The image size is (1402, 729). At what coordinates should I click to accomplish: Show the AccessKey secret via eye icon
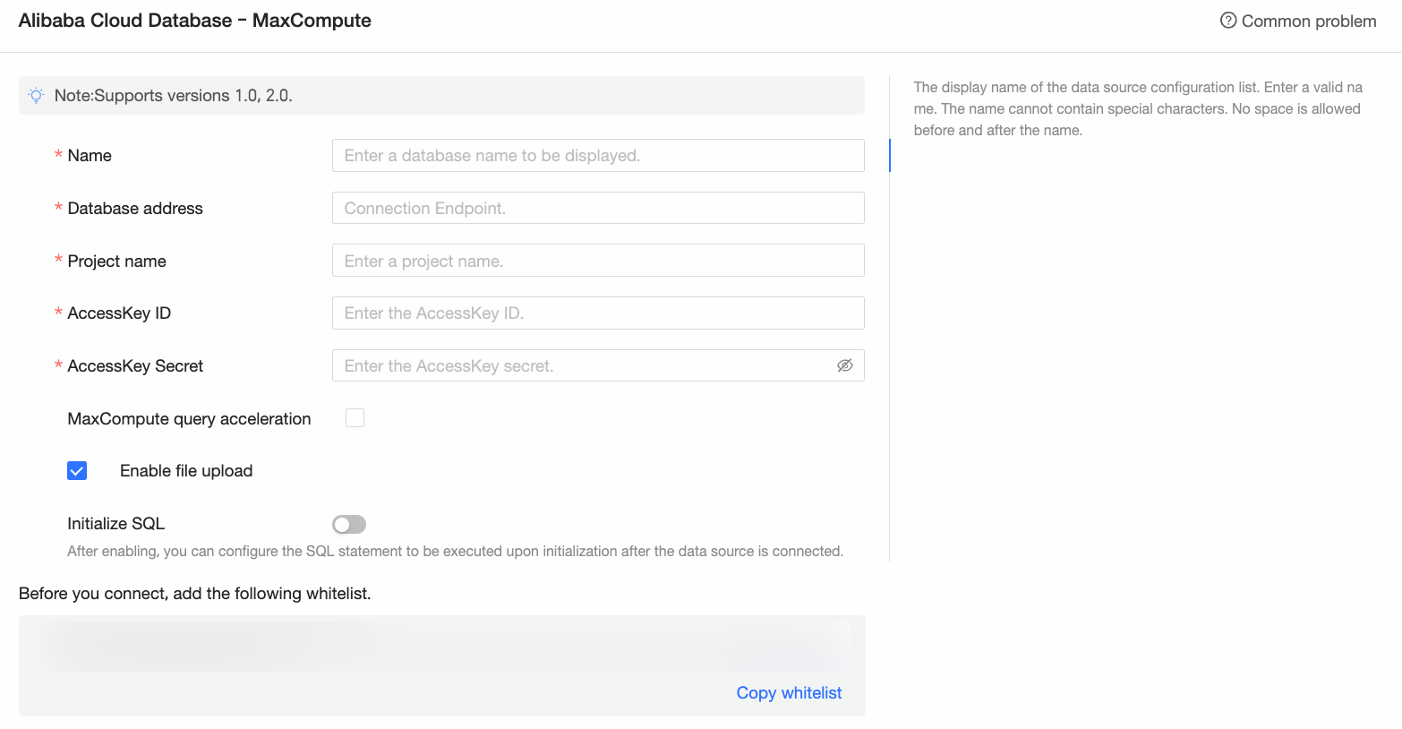(x=844, y=365)
